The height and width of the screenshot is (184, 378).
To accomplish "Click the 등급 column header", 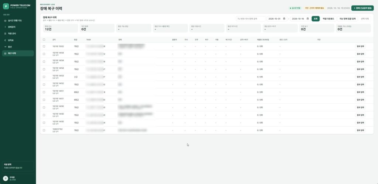I will click(75, 39).
